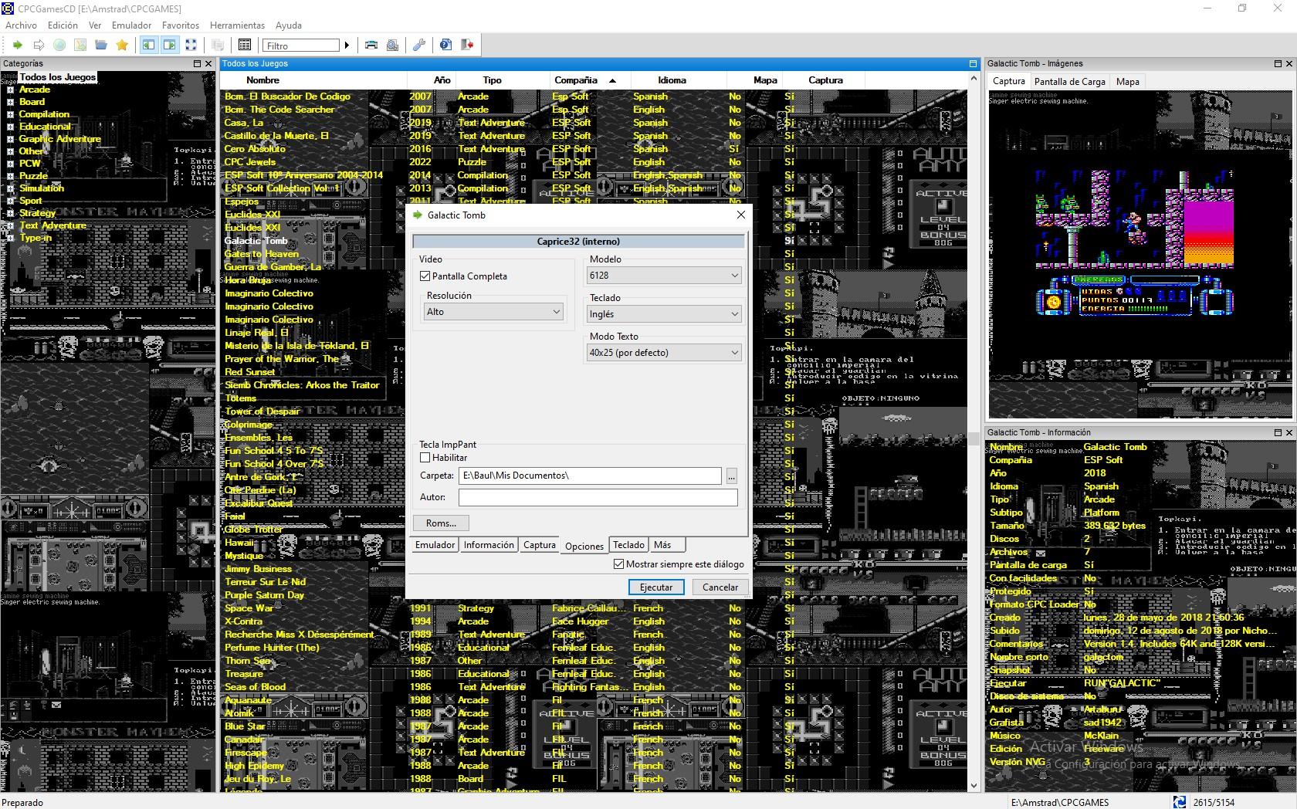Click the printer toolbar icon
The height and width of the screenshot is (809, 1297).
371,45
